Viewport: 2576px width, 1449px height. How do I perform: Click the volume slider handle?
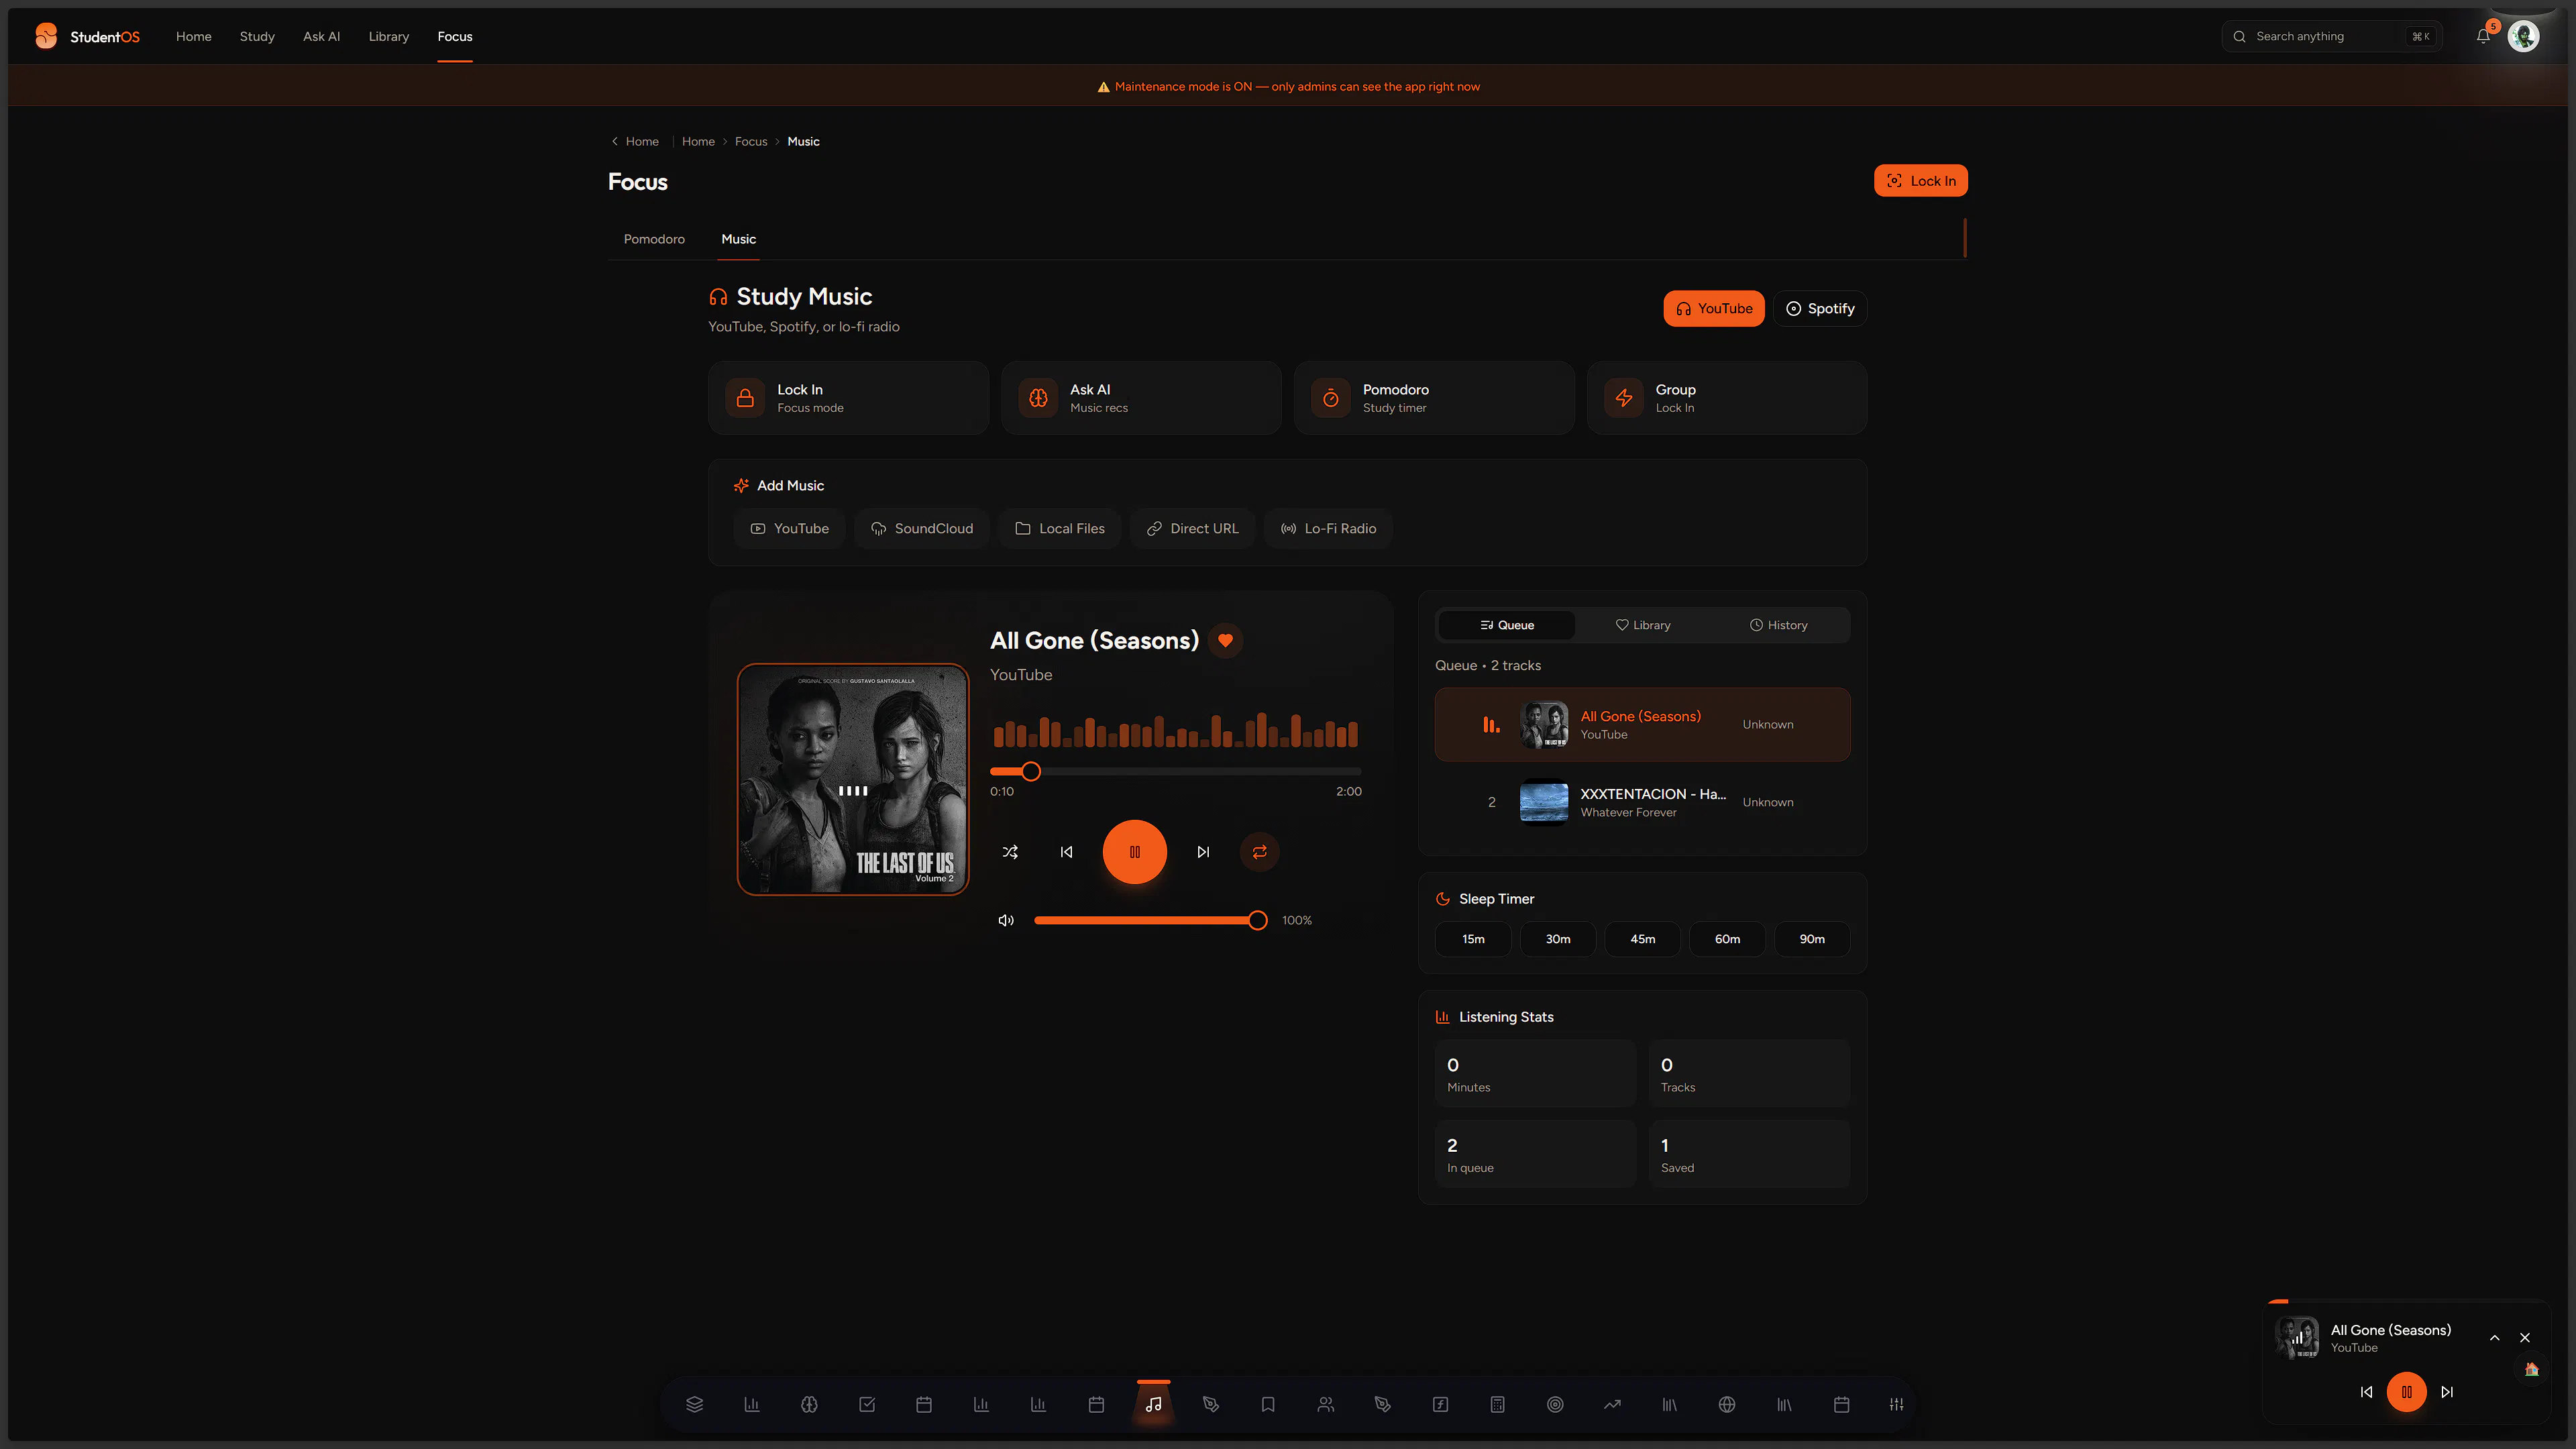click(x=1257, y=920)
